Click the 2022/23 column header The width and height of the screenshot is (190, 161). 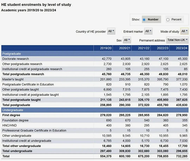162,48
